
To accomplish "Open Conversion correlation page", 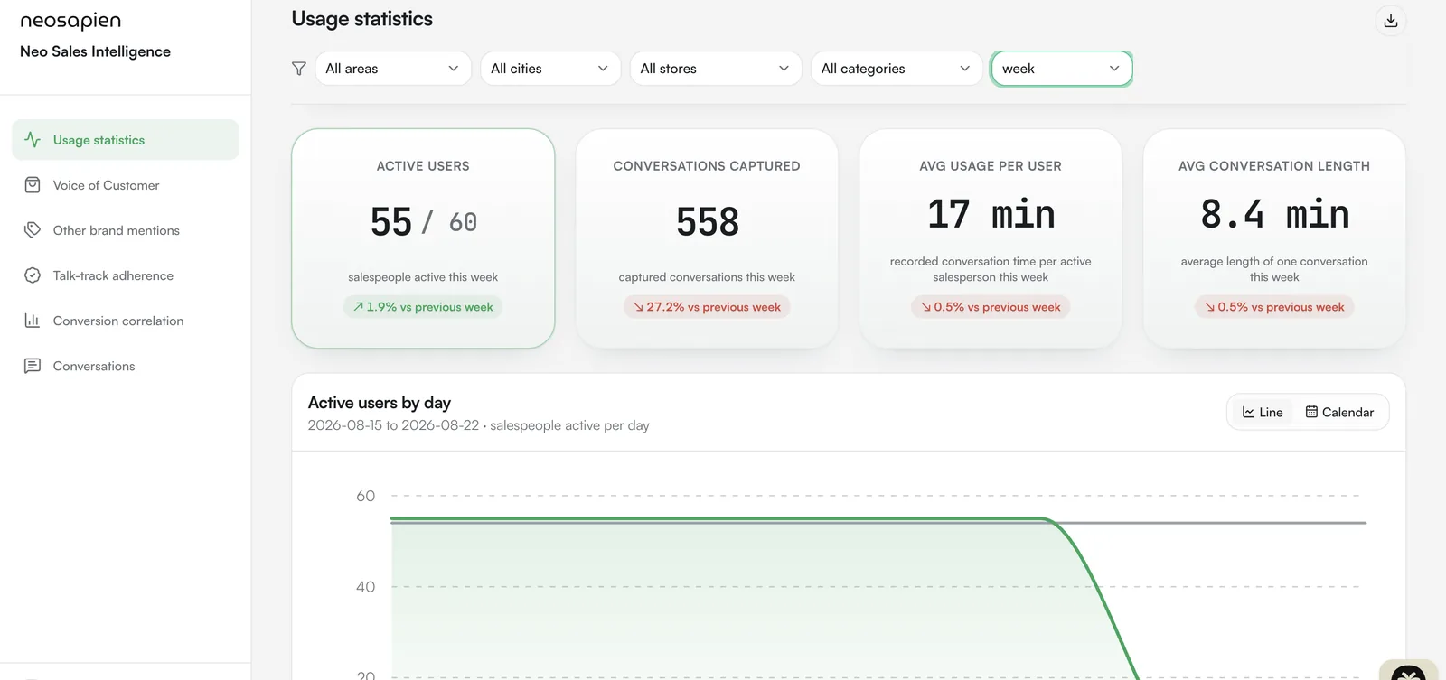I will pos(126,321).
